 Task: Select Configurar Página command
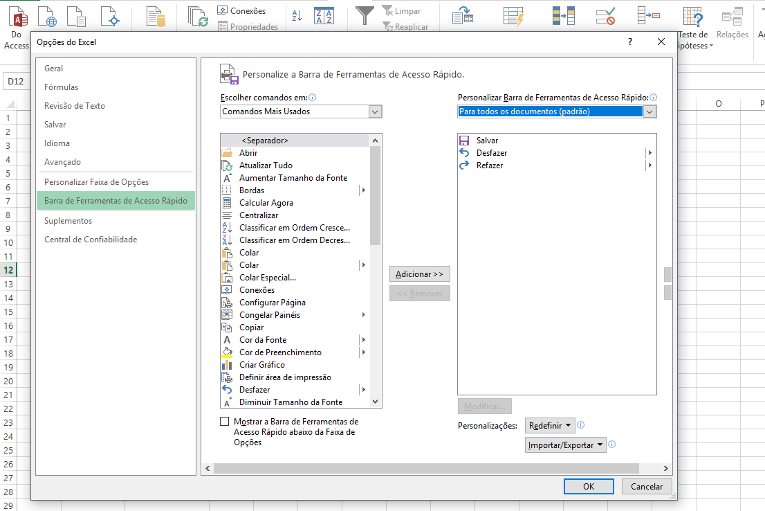point(295,303)
